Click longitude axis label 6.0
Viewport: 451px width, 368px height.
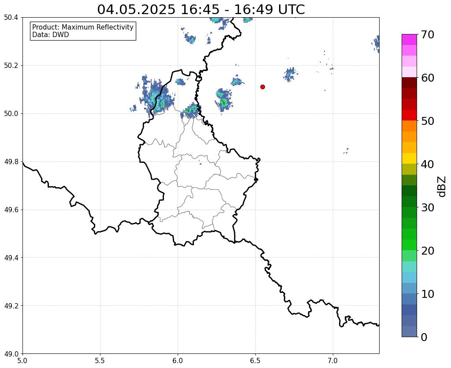pos(178,361)
